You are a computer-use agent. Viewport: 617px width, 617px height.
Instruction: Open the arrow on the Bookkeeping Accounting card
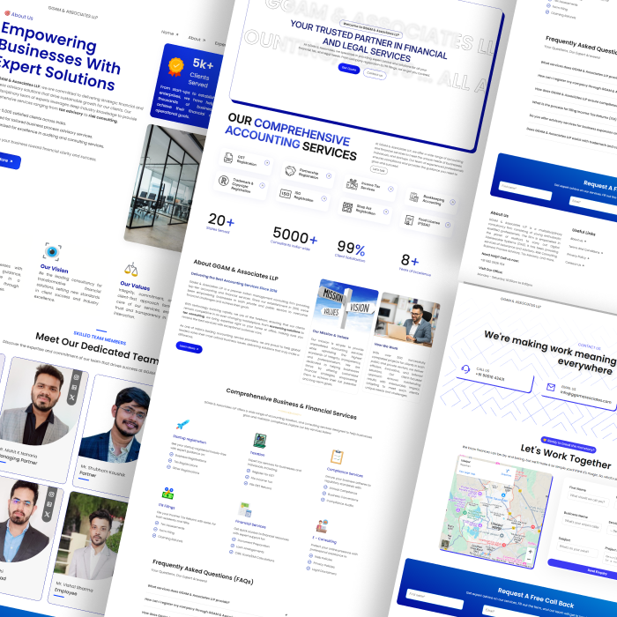452,202
